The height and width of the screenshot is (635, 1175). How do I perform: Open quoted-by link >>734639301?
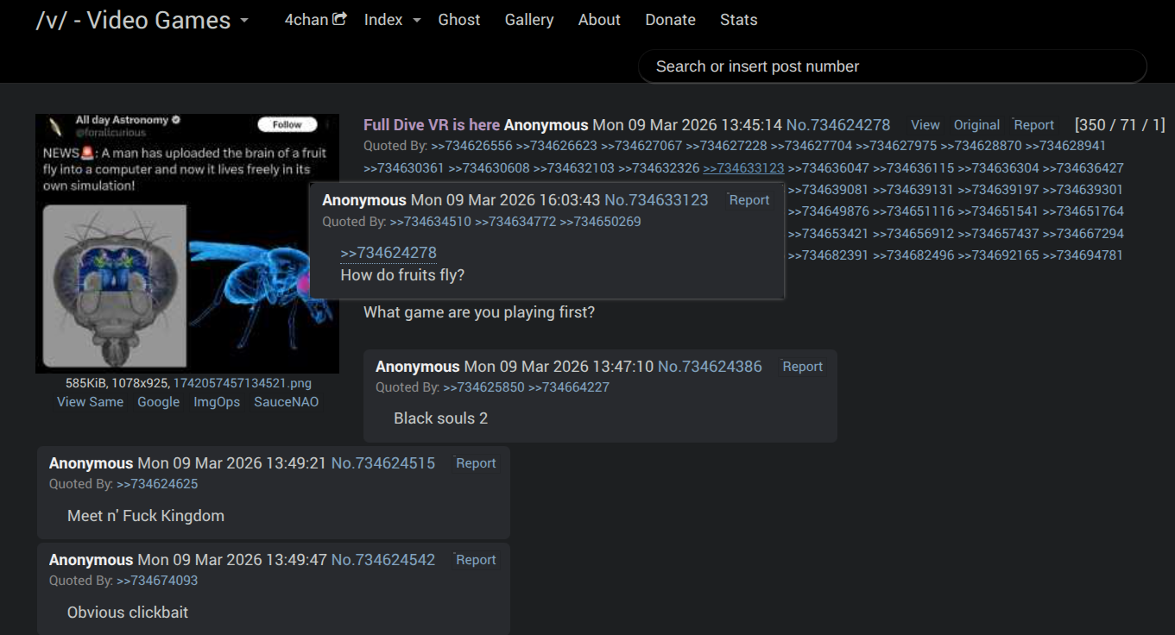pyautogui.click(x=1083, y=190)
